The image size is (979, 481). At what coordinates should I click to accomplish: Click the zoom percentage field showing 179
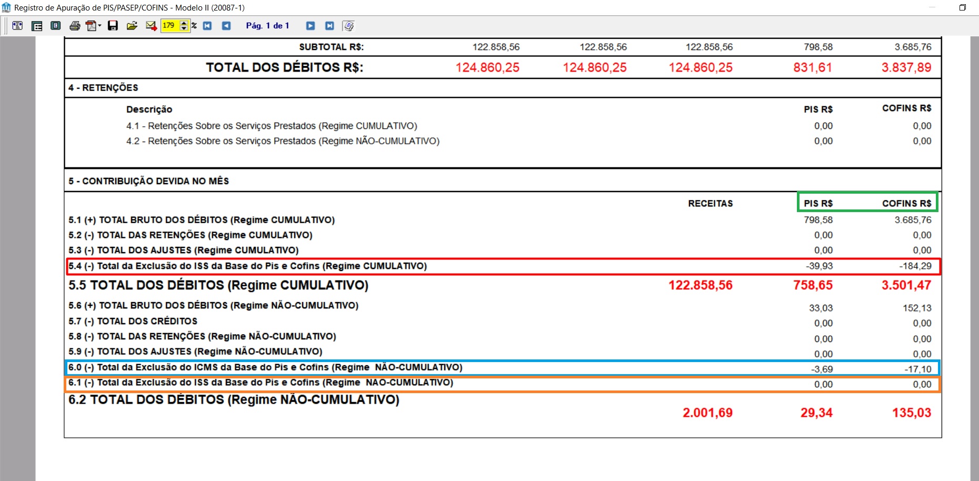click(x=170, y=25)
